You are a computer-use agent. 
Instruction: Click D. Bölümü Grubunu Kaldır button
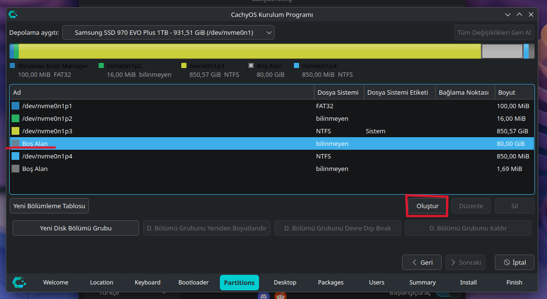(468, 228)
